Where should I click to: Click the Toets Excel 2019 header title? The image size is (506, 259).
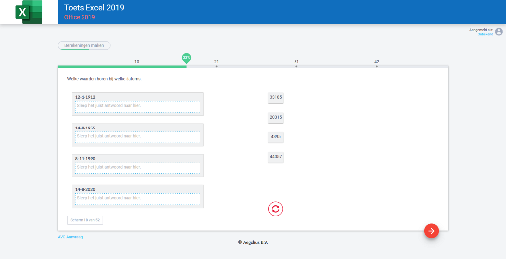point(94,8)
